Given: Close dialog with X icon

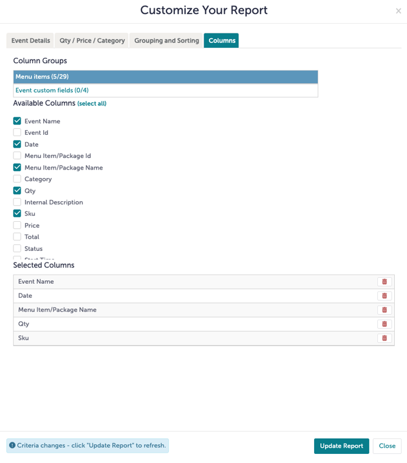Looking at the screenshot, I should coord(398,11).
